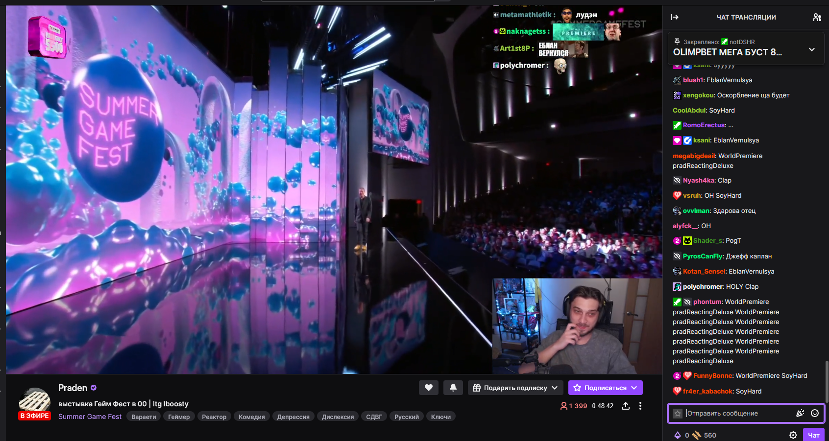
Task: Click the star icon in chat input
Action: click(x=678, y=414)
